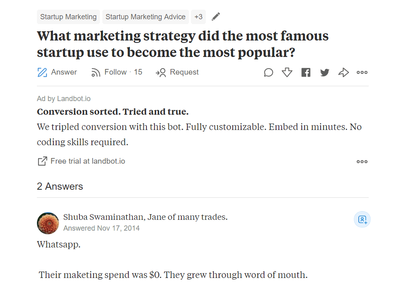The height and width of the screenshot is (290, 396).
Task: Follow Shuba Swaminathan via the follow-user icon
Action: (x=362, y=219)
